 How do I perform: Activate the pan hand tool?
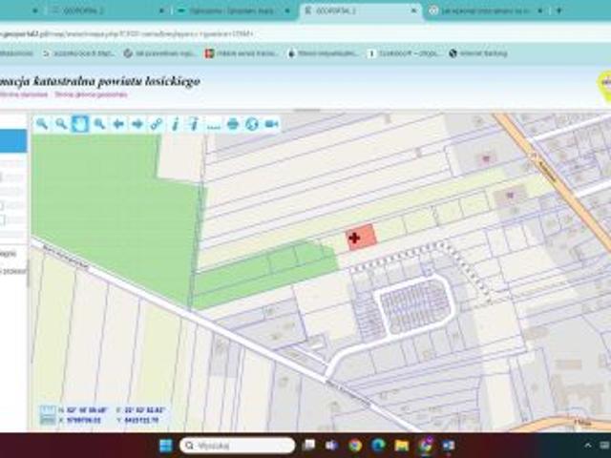[80, 124]
